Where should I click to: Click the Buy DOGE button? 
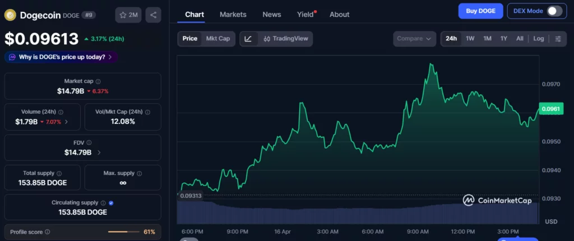coord(480,11)
